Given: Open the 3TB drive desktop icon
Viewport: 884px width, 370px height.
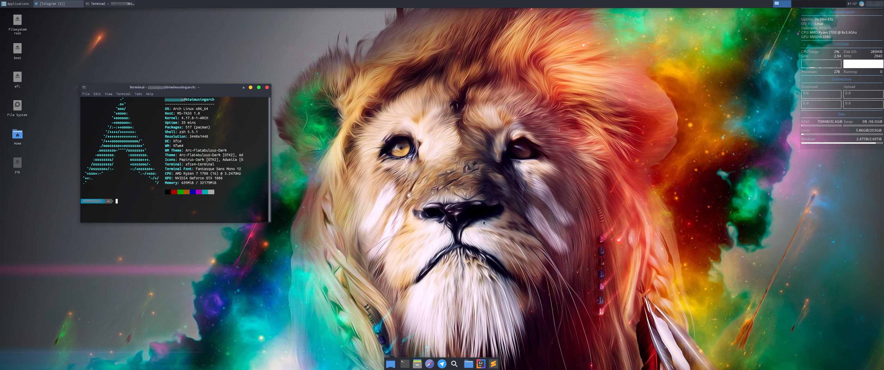Looking at the screenshot, I should pos(17,163).
